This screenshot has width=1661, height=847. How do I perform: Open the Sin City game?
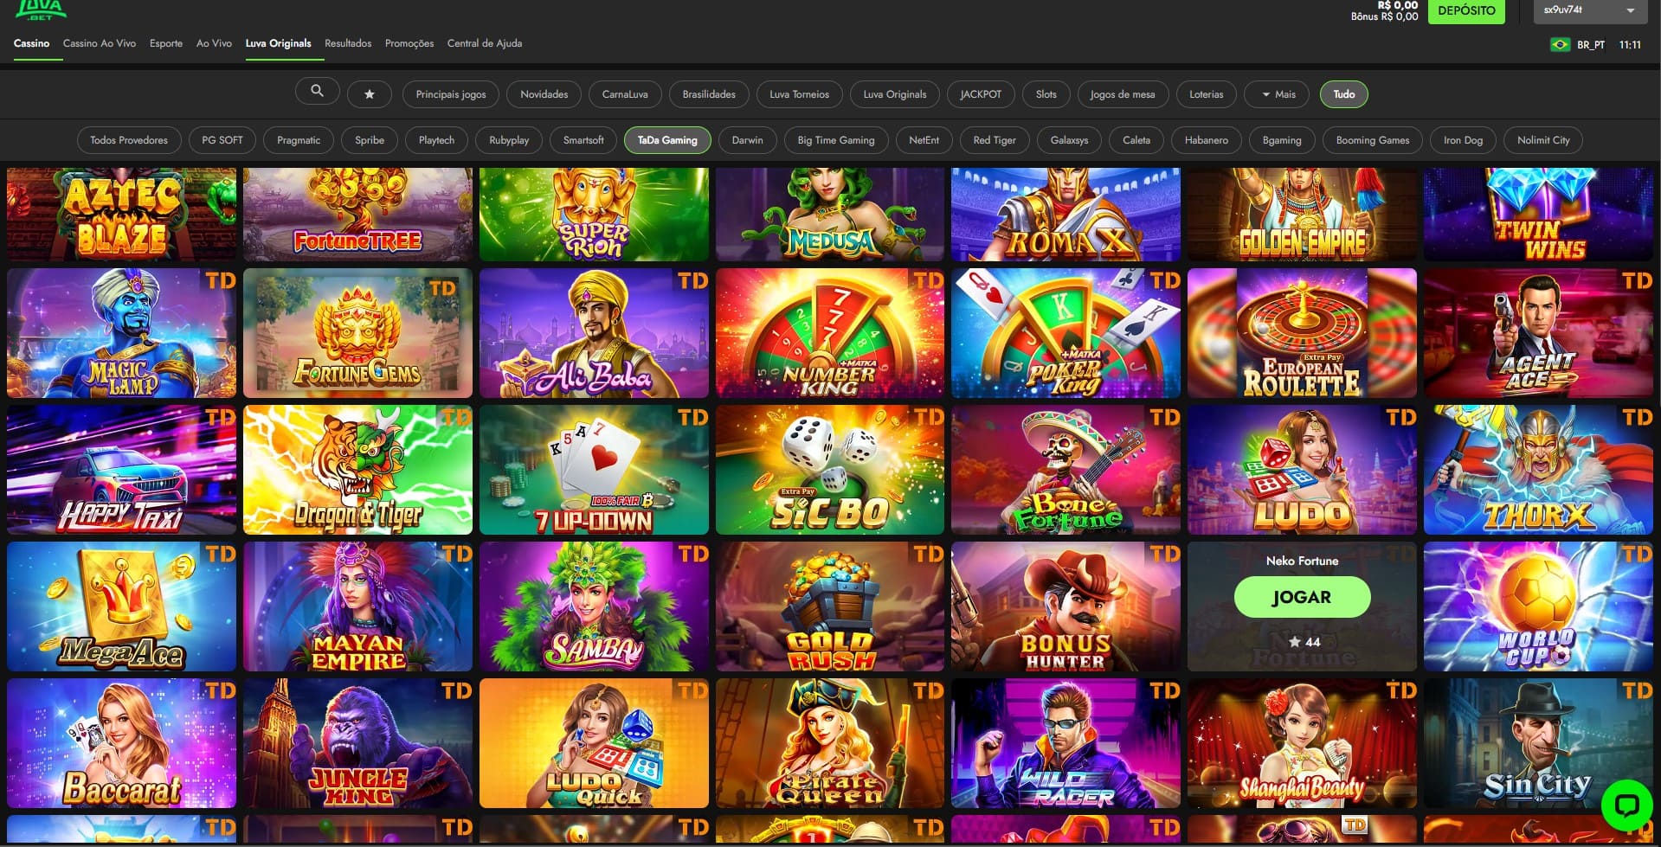(1538, 743)
